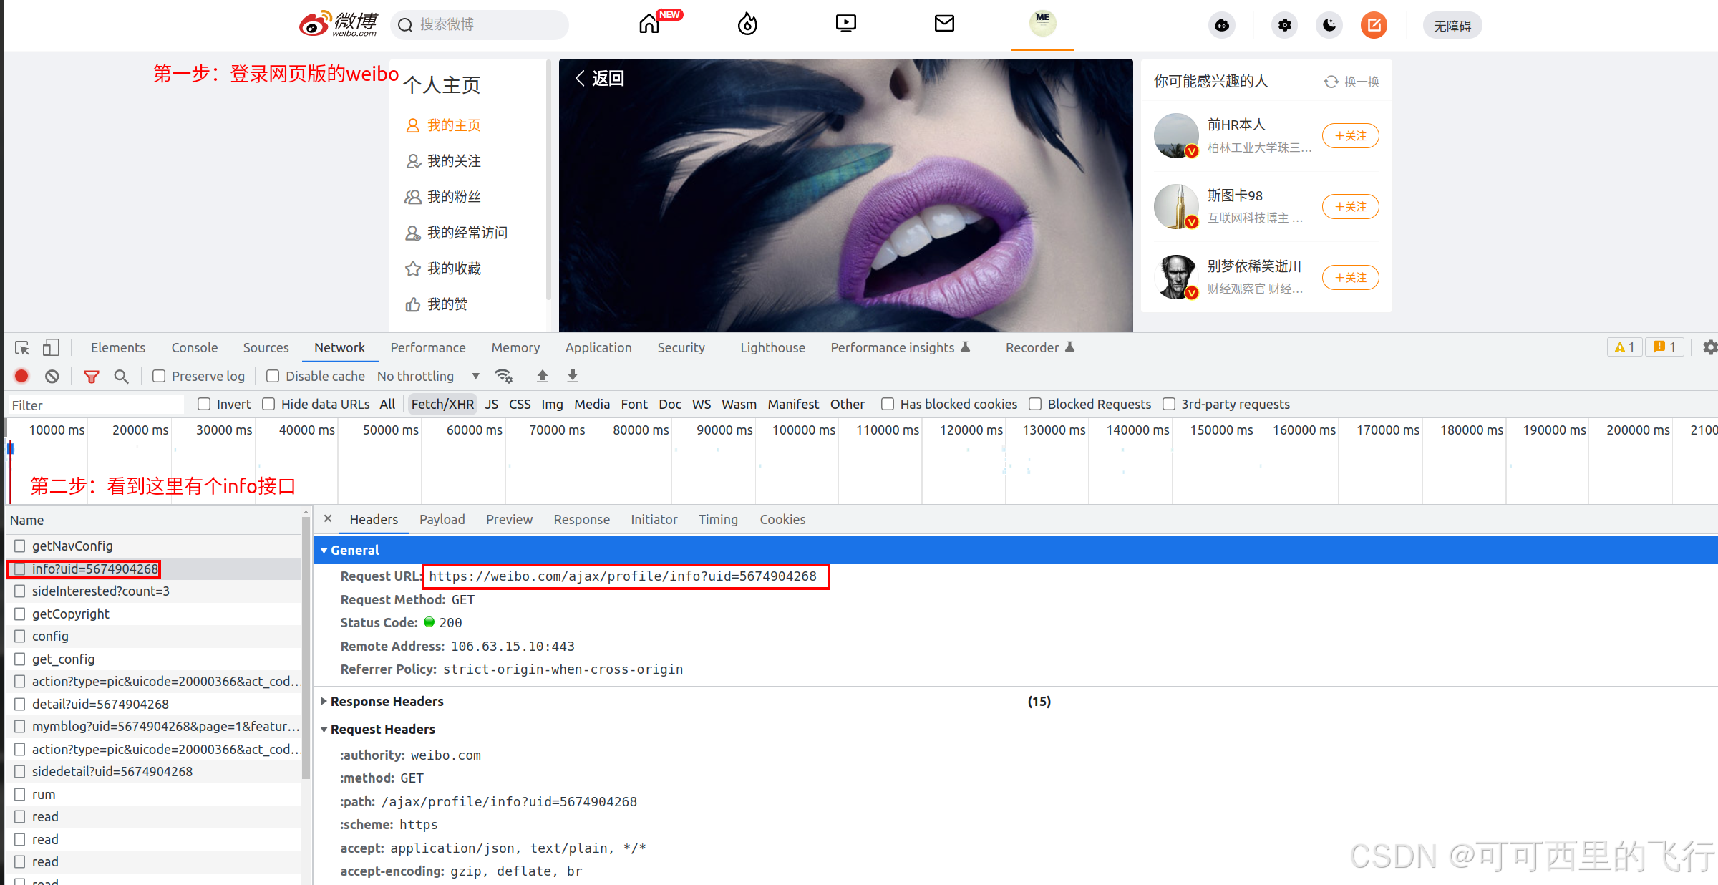Clear the network log
This screenshot has width=1718, height=885.
point(52,376)
